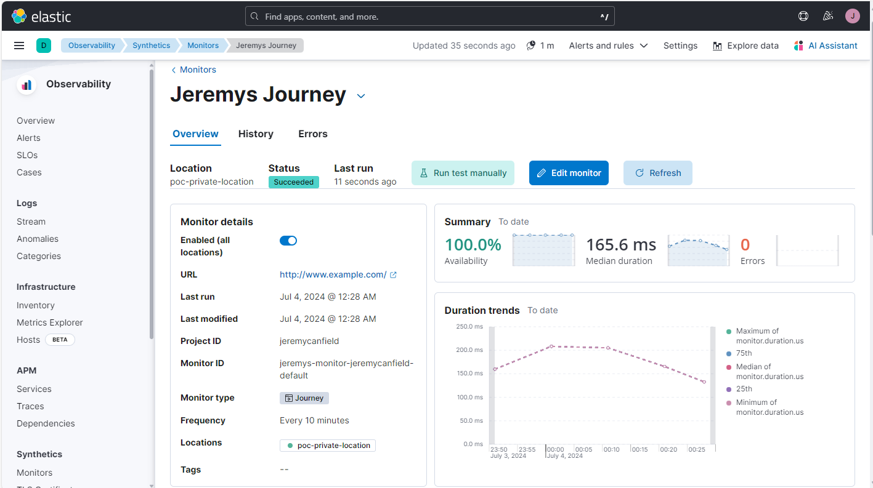Click the 100.0% availability value
The height and width of the screenshot is (488, 873).
pyautogui.click(x=473, y=245)
